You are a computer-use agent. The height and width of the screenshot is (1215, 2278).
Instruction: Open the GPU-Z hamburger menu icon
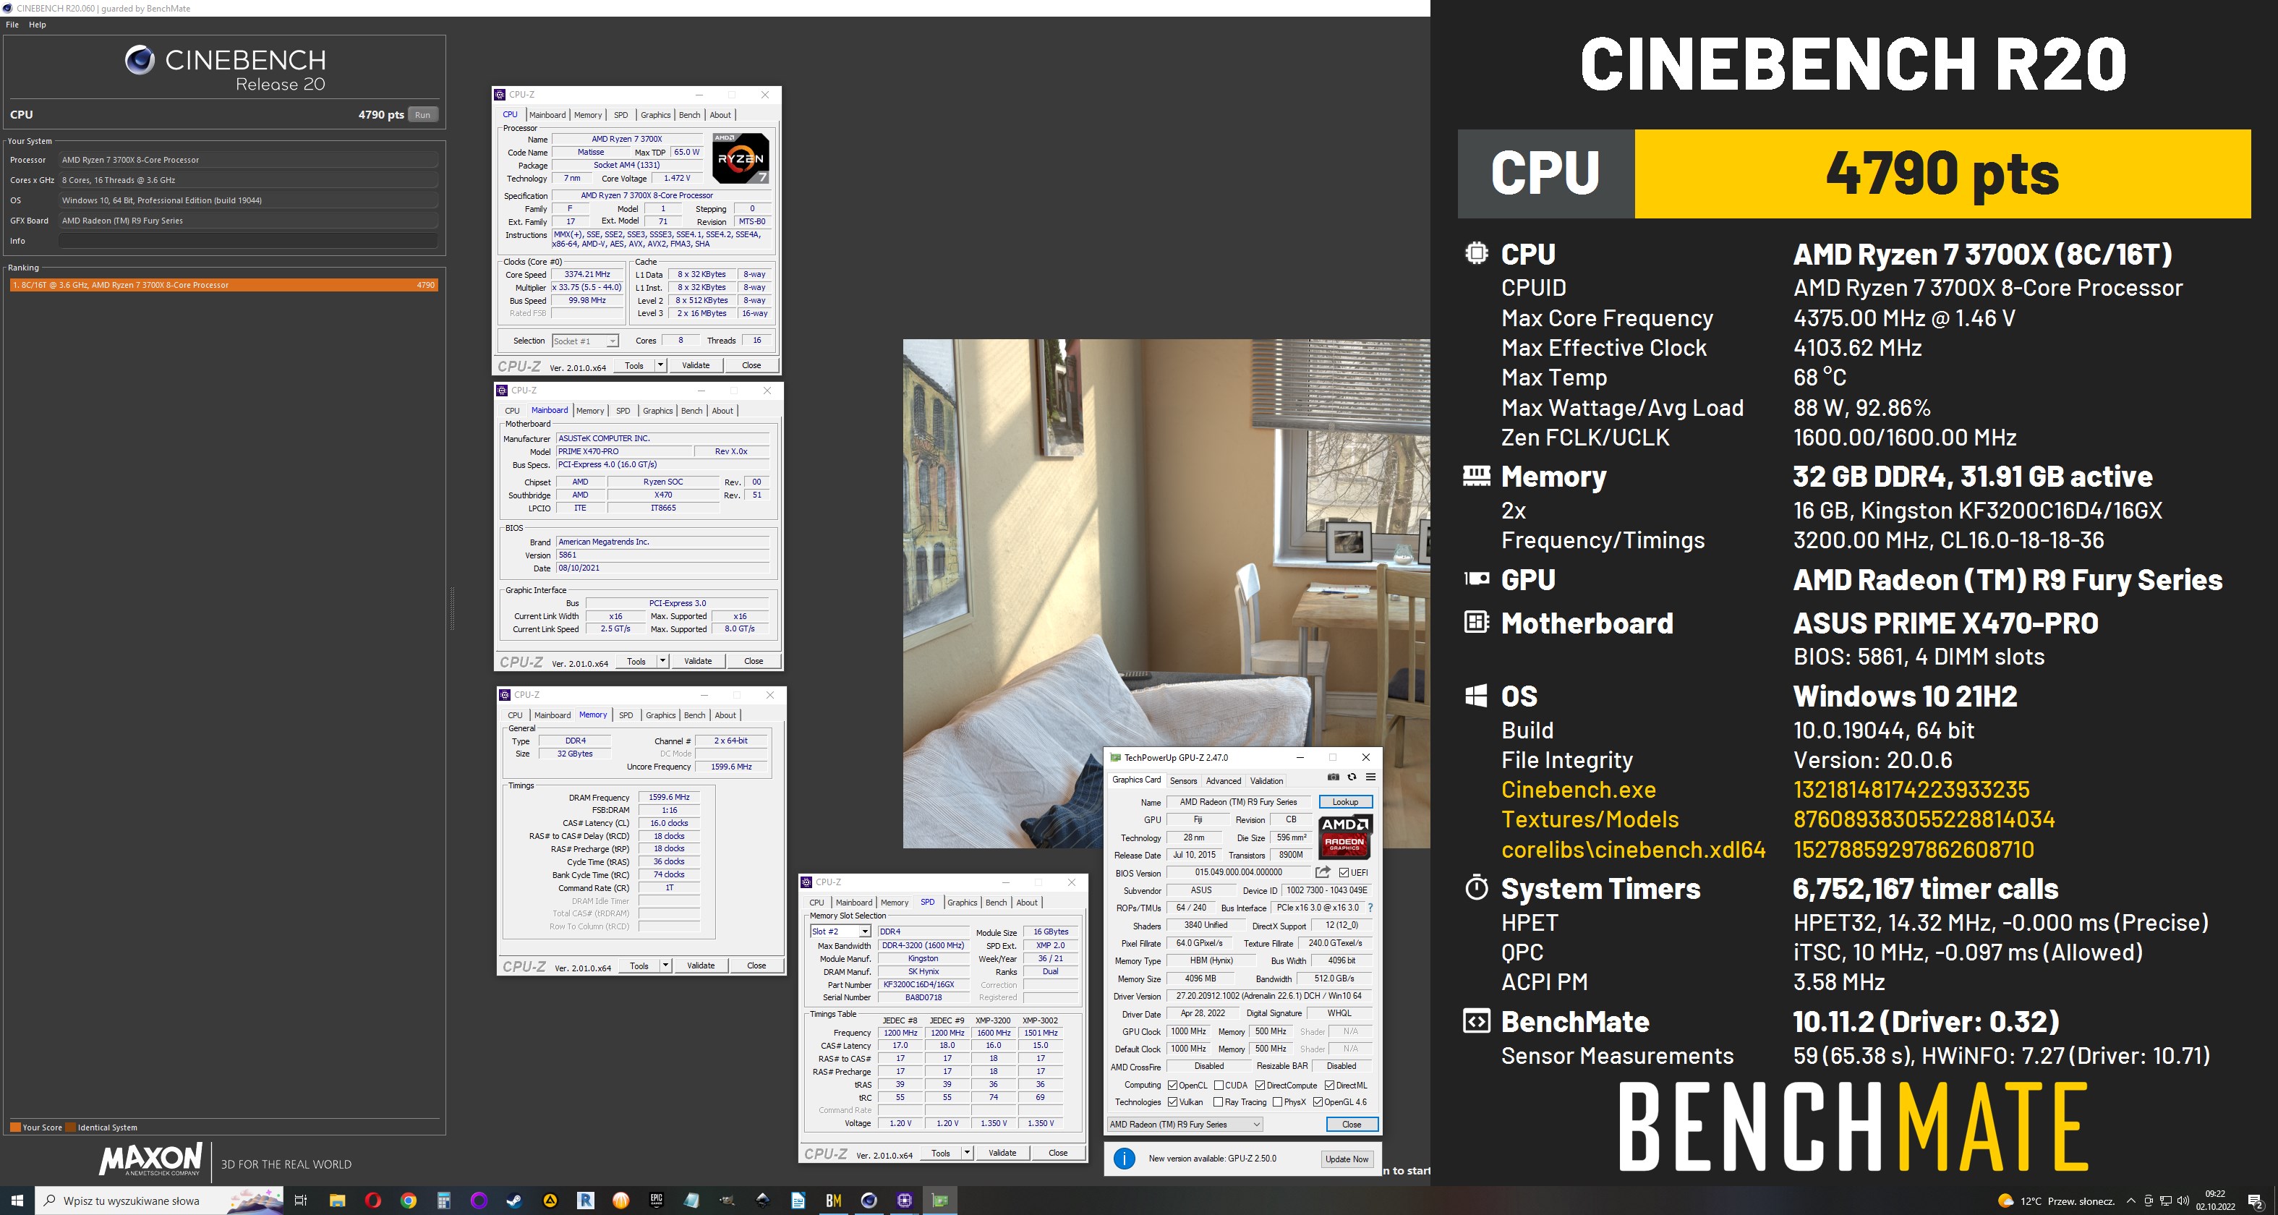(1370, 777)
